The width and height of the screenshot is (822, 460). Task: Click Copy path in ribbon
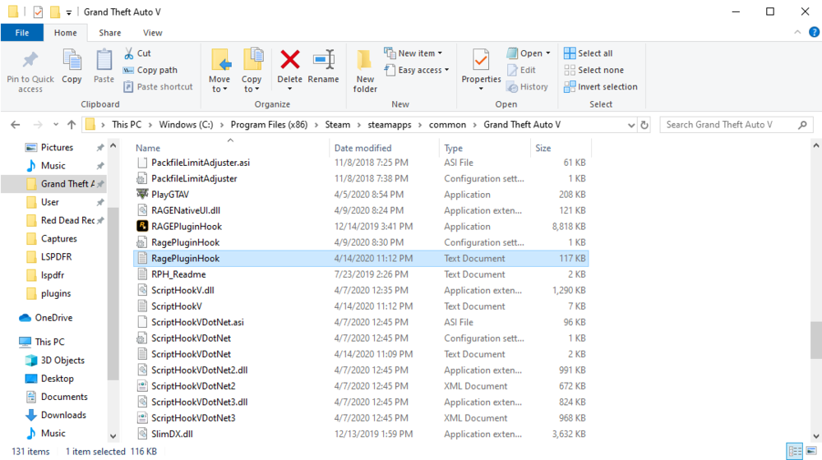pos(150,70)
